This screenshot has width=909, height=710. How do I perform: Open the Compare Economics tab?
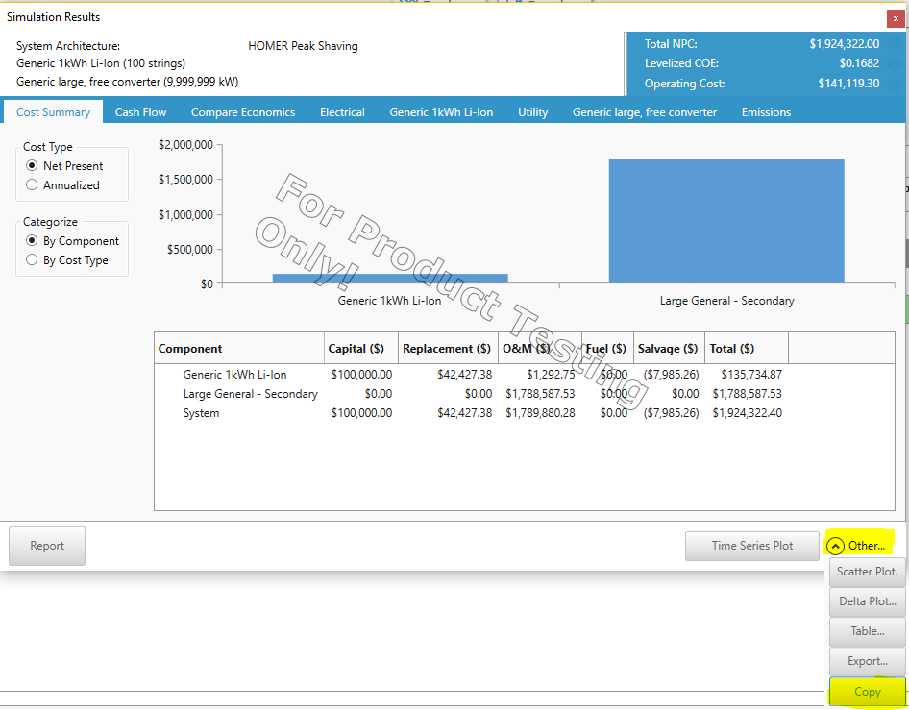pos(243,112)
